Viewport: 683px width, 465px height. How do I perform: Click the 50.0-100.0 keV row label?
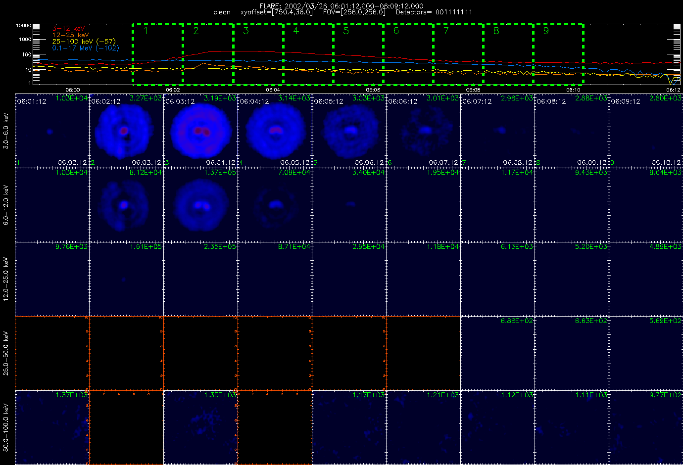(x=6, y=427)
